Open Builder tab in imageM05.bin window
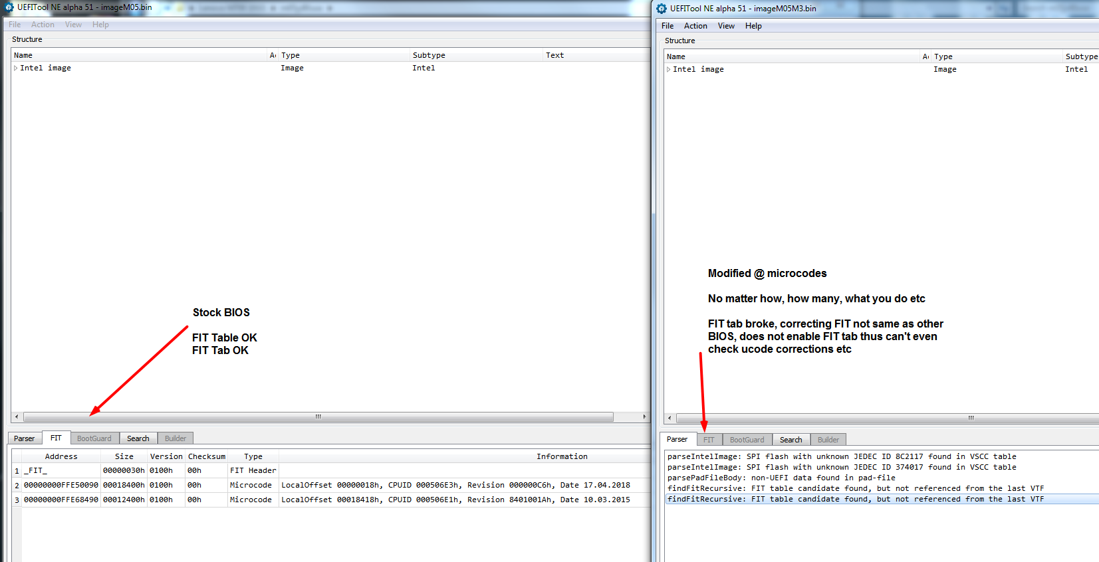Screen dimensions: 1099x562 point(176,438)
